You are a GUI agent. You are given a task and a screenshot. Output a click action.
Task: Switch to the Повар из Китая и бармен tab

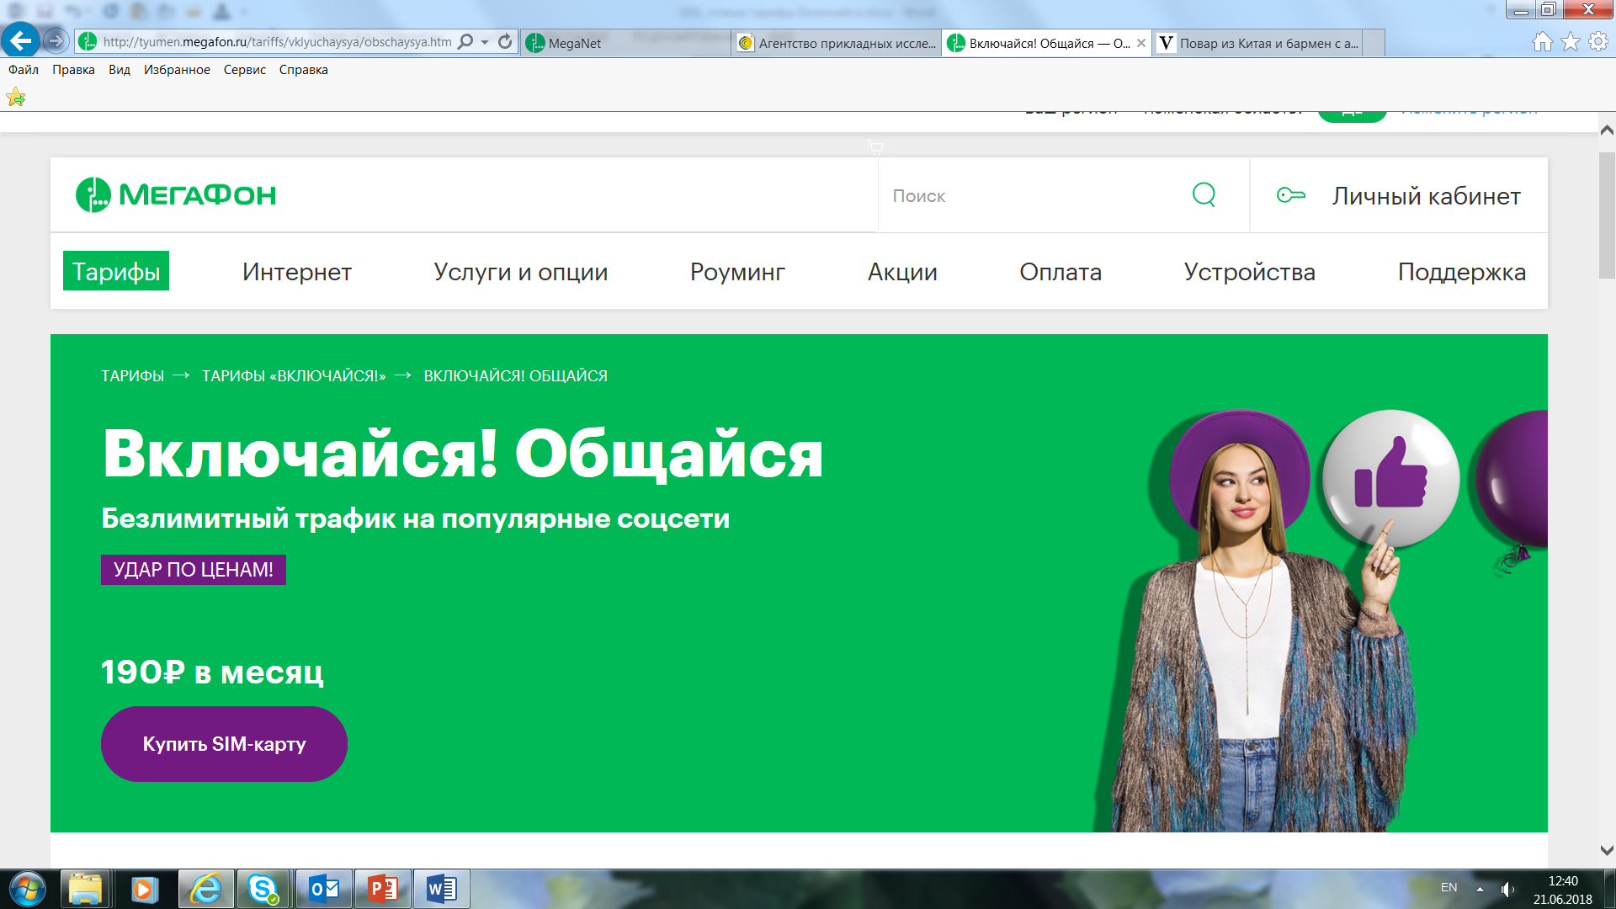pyautogui.click(x=1257, y=43)
